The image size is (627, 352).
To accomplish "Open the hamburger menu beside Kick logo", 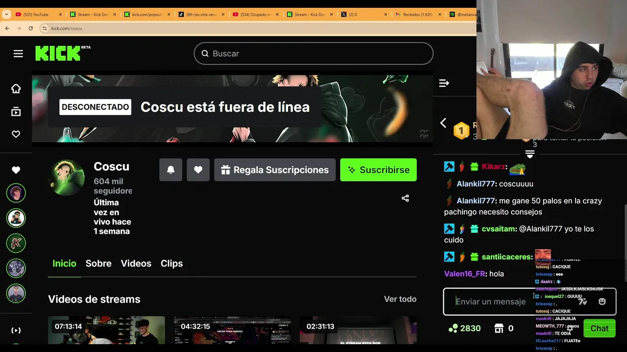I will click(x=18, y=54).
